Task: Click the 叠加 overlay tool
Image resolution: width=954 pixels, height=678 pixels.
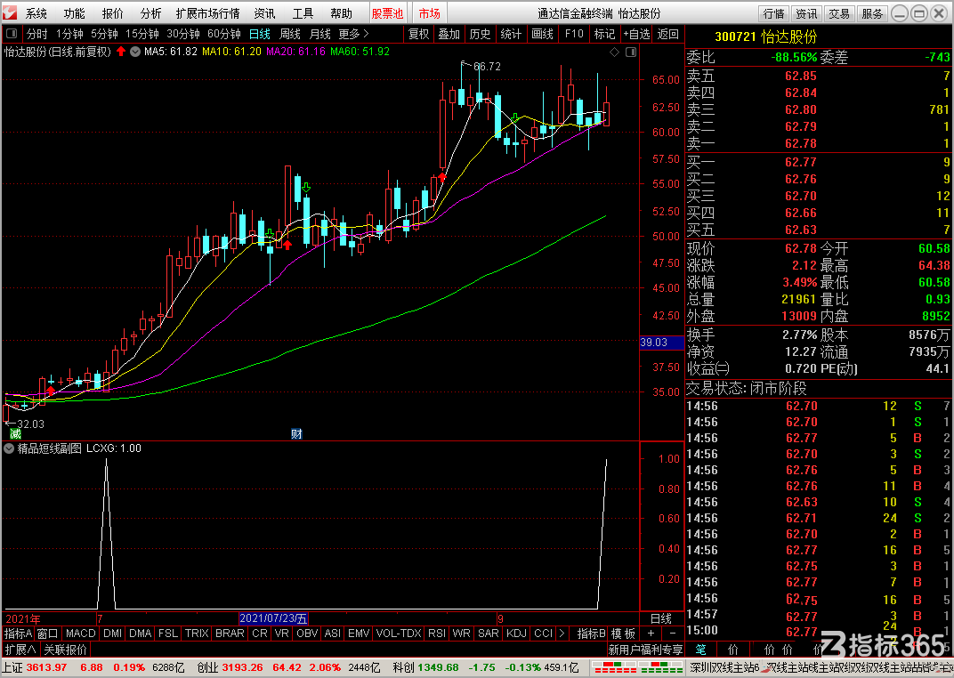Action: (449, 34)
